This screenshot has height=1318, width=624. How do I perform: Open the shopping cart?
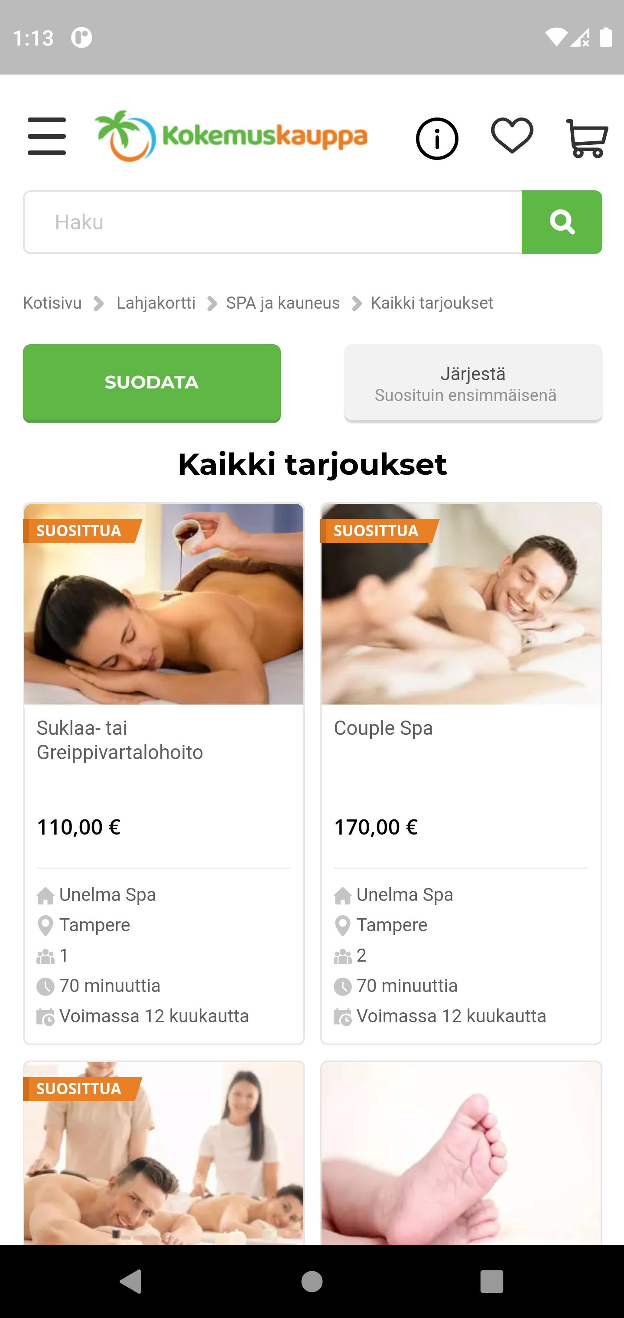click(587, 138)
